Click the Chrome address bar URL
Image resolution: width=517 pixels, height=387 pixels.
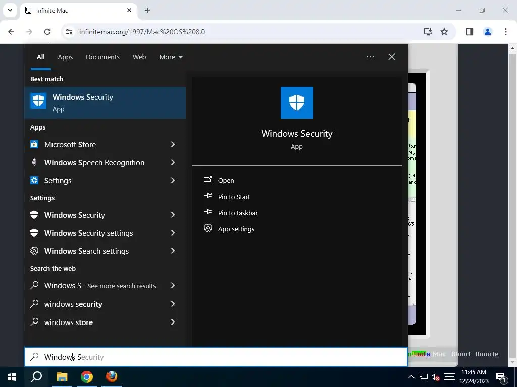142,32
